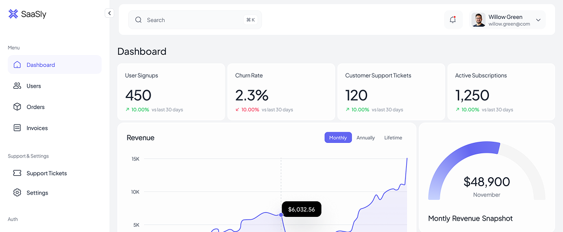
Task: Open notifications with the bell icon
Action: coord(453,20)
